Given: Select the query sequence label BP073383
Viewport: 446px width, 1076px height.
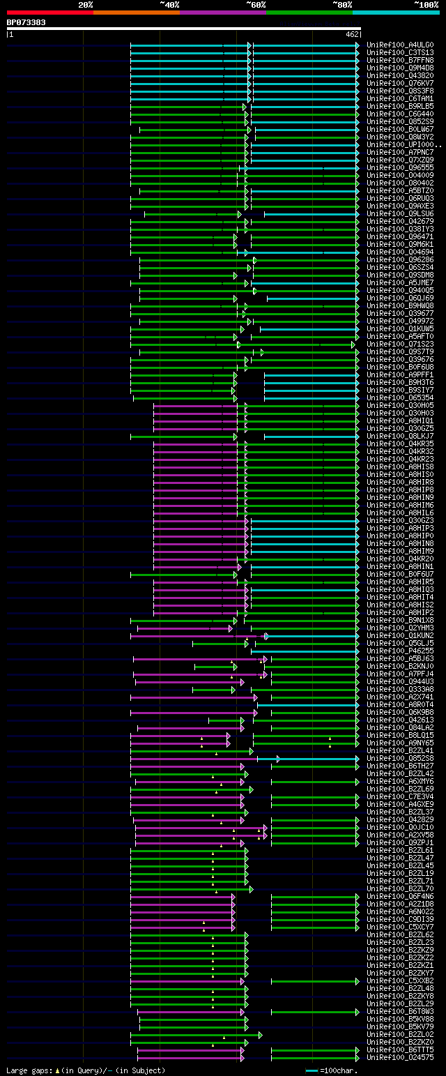Looking at the screenshot, I should point(26,22).
